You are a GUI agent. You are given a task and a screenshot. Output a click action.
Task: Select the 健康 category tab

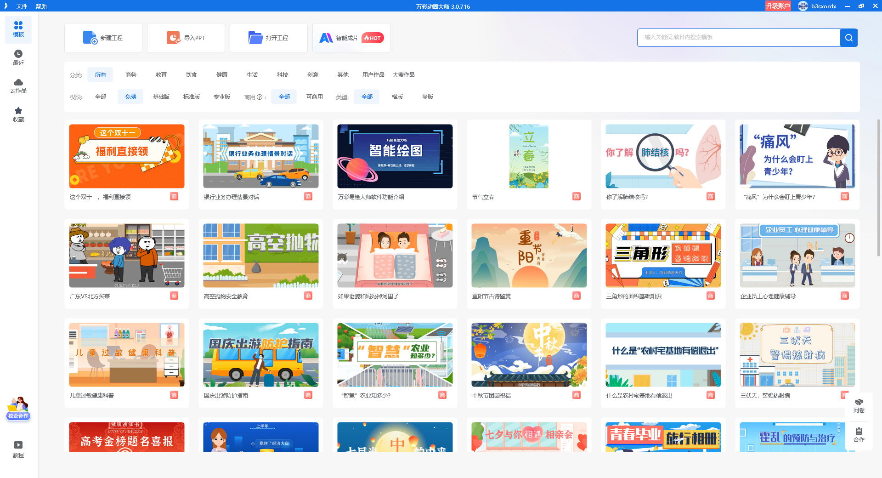coord(222,75)
